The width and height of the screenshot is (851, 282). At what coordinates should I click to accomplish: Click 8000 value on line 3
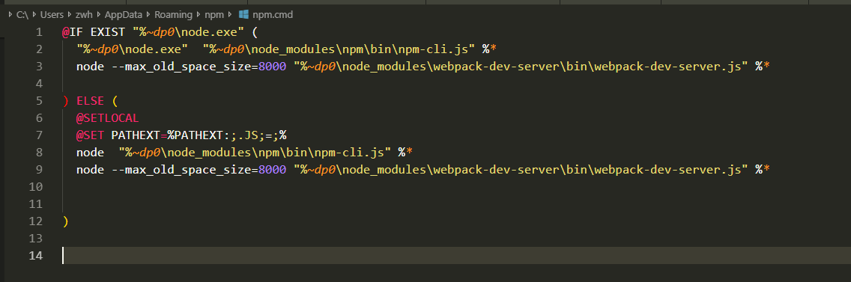[x=272, y=66]
